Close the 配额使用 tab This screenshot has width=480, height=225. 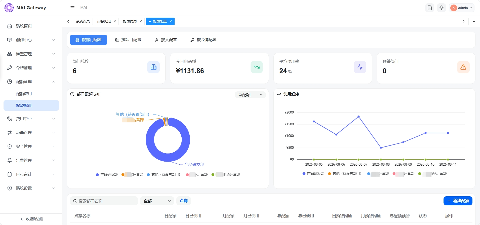[x=141, y=21]
